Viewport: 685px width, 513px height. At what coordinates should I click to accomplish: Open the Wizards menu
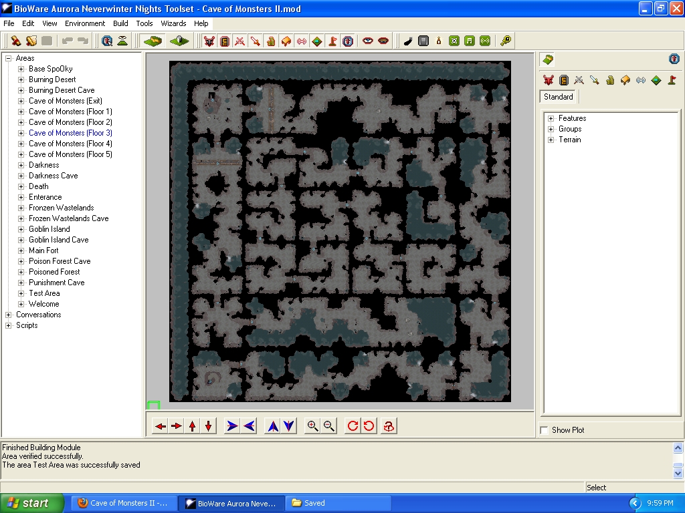(x=173, y=23)
